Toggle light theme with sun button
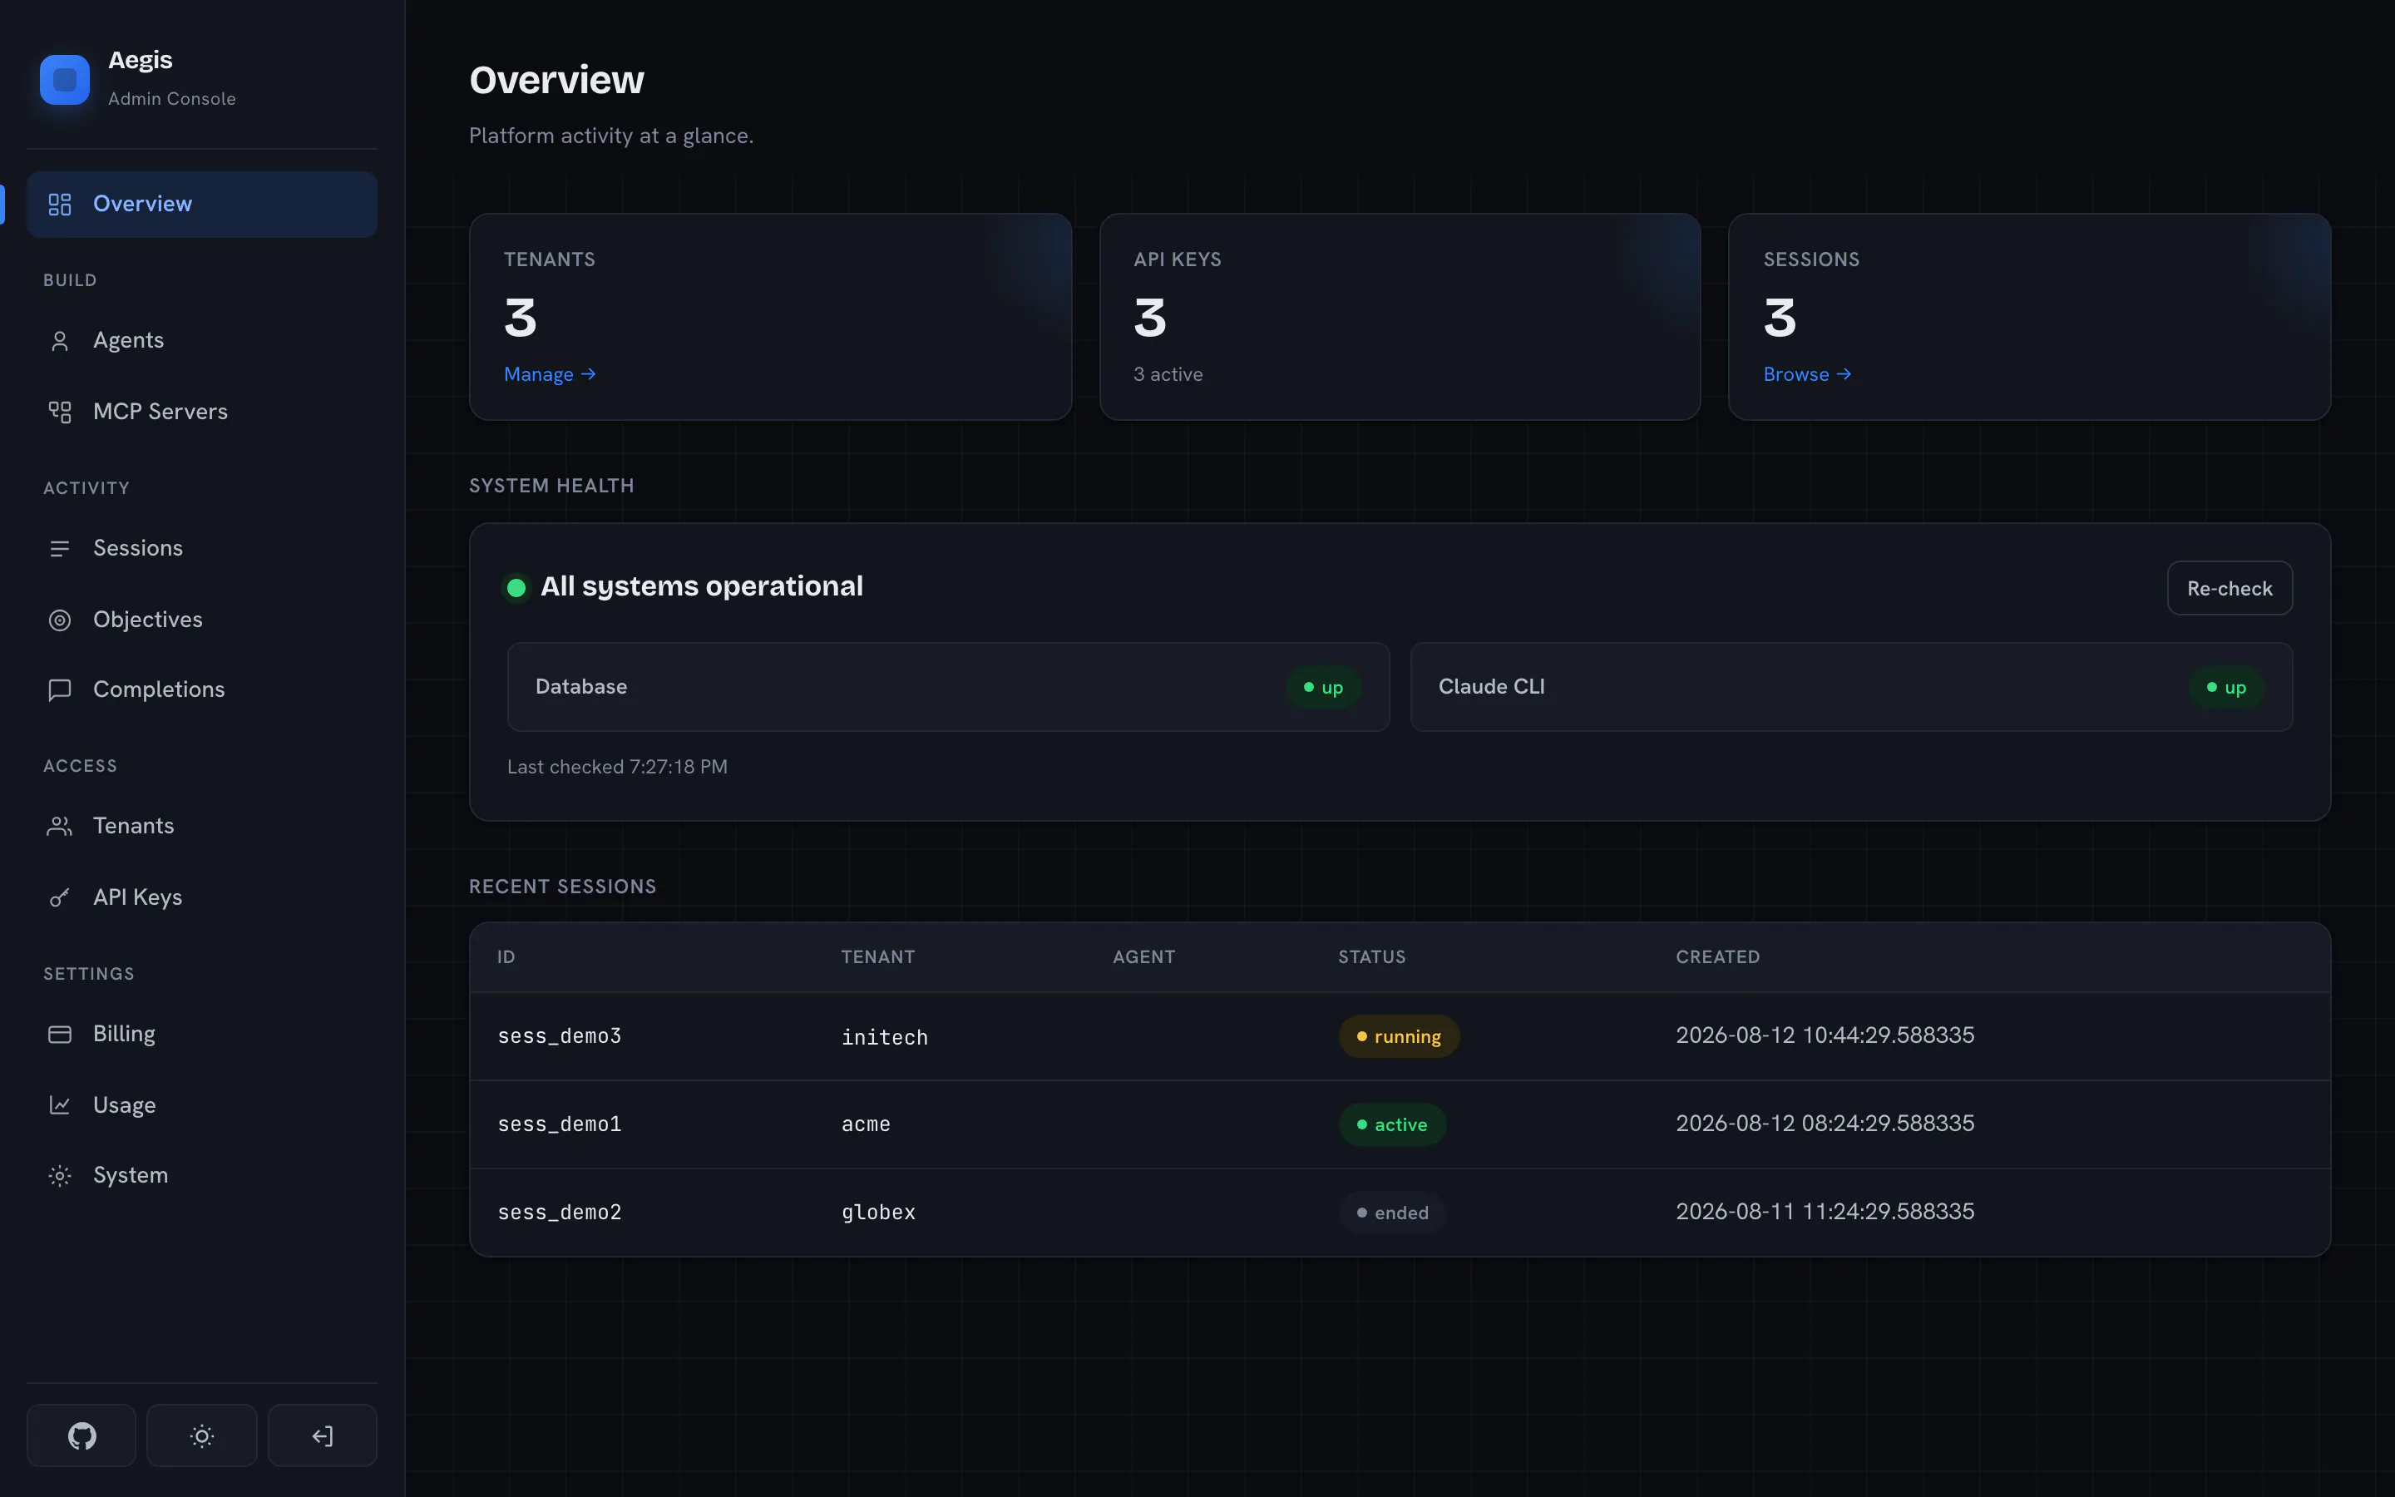This screenshot has height=1497, width=2395. point(202,1435)
